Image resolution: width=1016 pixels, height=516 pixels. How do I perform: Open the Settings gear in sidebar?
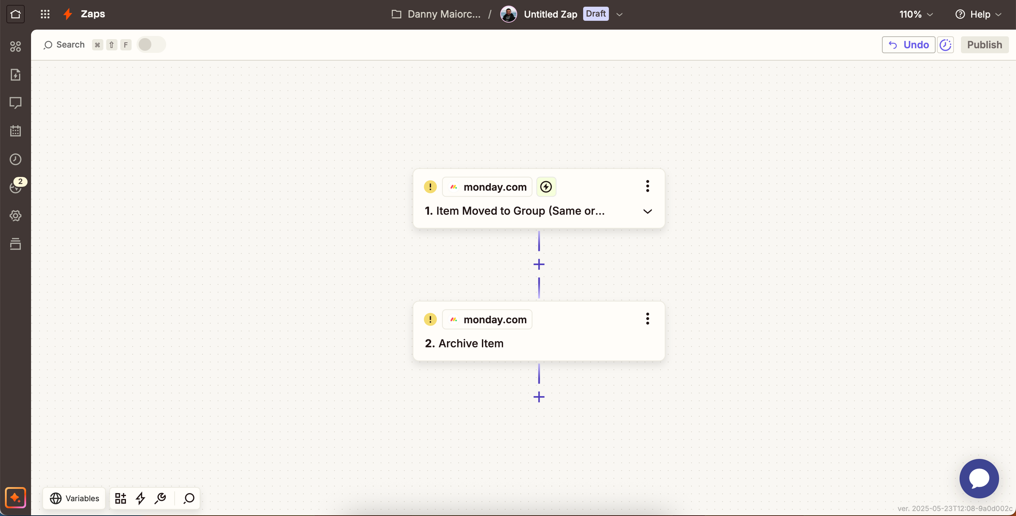click(x=16, y=216)
